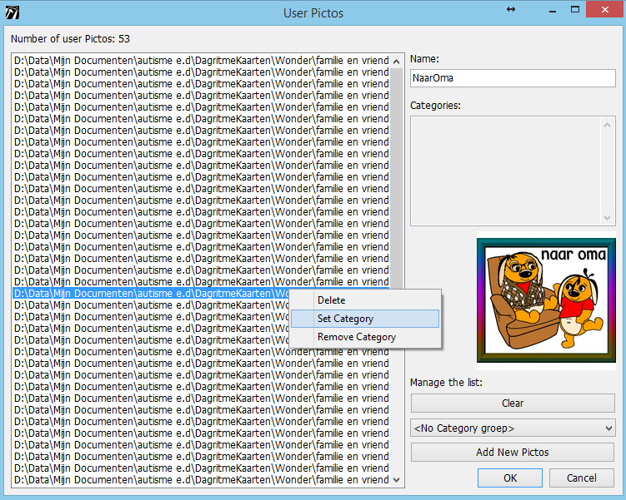Click the Add New Pictos button
The width and height of the screenshot is (626, 500).
[x=512, y=453]
